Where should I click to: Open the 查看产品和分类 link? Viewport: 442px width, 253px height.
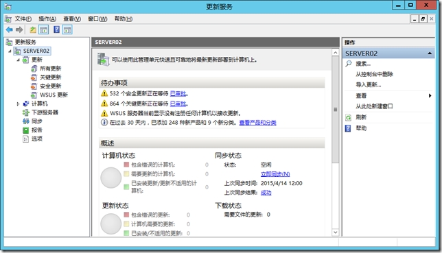click(257, 123)
